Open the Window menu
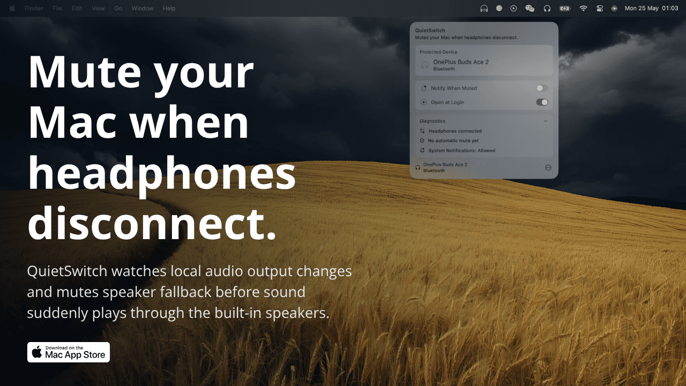The width and height of the screenshot is (686, 386). 142,9
